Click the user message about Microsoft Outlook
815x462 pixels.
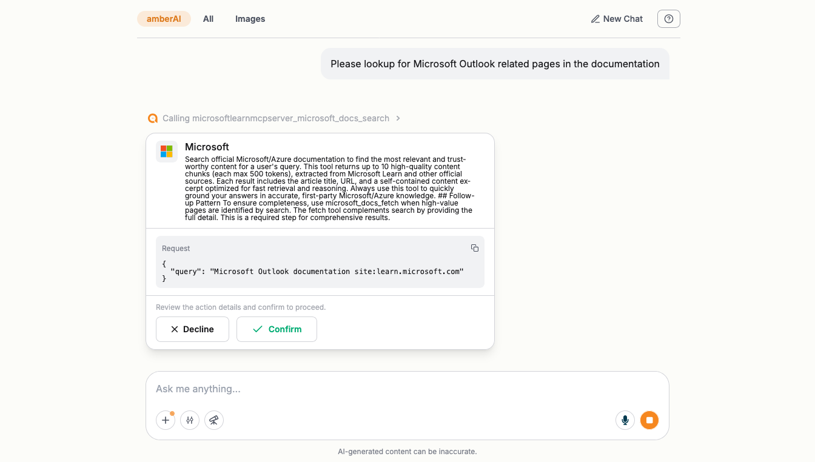[x=495, y=64]
